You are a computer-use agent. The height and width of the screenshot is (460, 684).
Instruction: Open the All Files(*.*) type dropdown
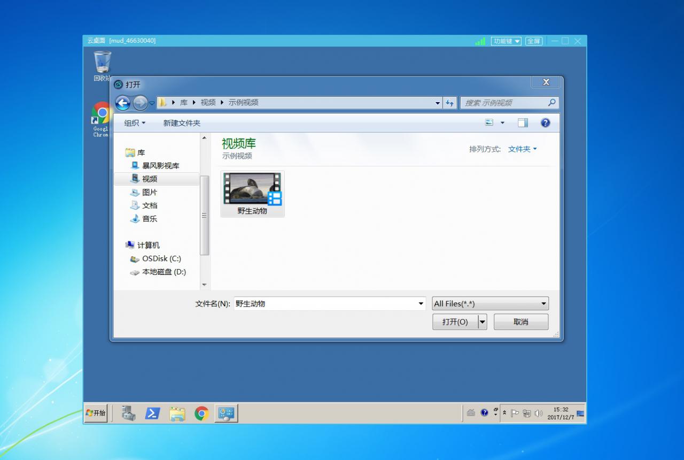(x=490, y=304)
